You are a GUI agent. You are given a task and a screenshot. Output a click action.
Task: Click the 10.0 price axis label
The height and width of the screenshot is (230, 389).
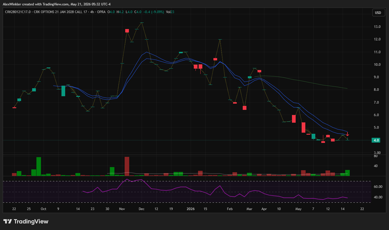click(377, 65)
